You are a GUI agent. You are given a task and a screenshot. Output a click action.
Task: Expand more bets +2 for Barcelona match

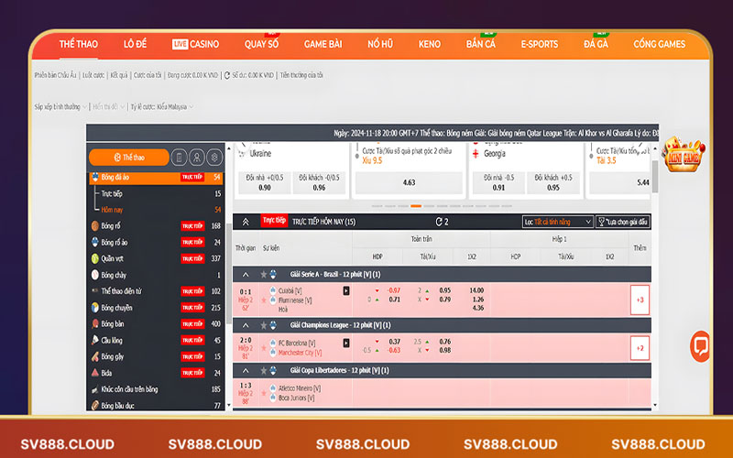pyautogui.click(x=640, y=348)
